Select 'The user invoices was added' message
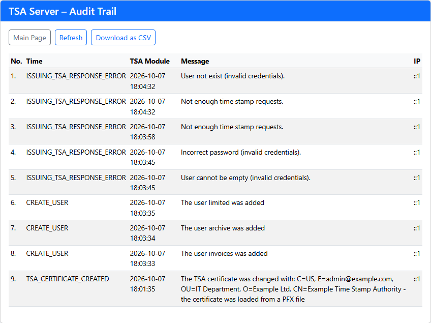Image resolution: width=431 pixels, height=323 pixels. point(224,253)
